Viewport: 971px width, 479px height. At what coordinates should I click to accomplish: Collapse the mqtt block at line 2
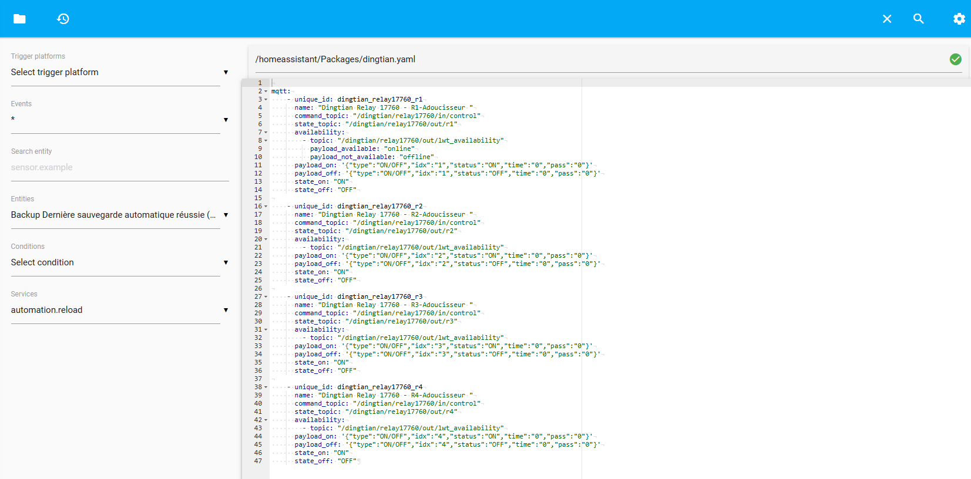pyautogui.click(x=266, y=92)
